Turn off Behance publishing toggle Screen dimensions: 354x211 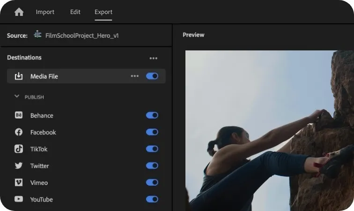pos(152,115)
